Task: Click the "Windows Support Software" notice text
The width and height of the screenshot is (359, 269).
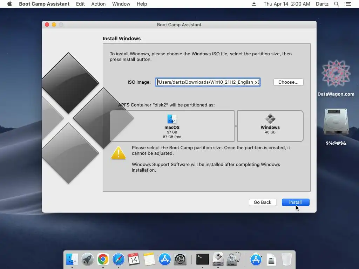Action: coord(206,167)
